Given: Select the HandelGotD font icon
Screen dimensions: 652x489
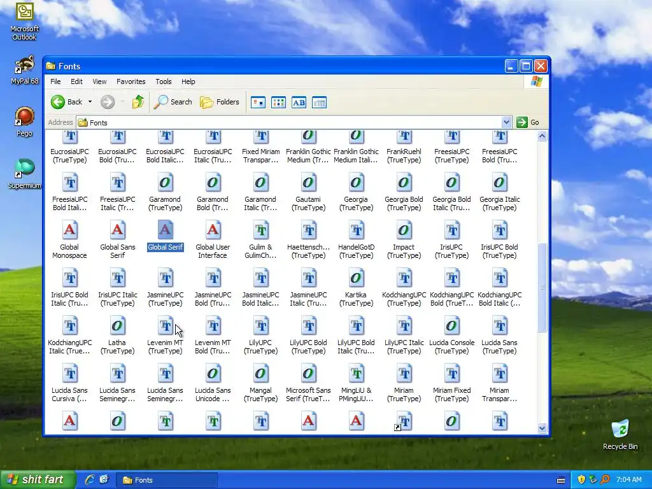Looking at the screenshot, I should (357, 230).
